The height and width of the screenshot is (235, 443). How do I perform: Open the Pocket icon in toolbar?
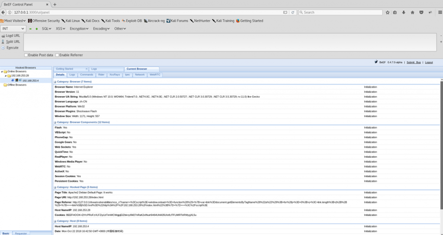pyautogui.click(x=421, y=13)
